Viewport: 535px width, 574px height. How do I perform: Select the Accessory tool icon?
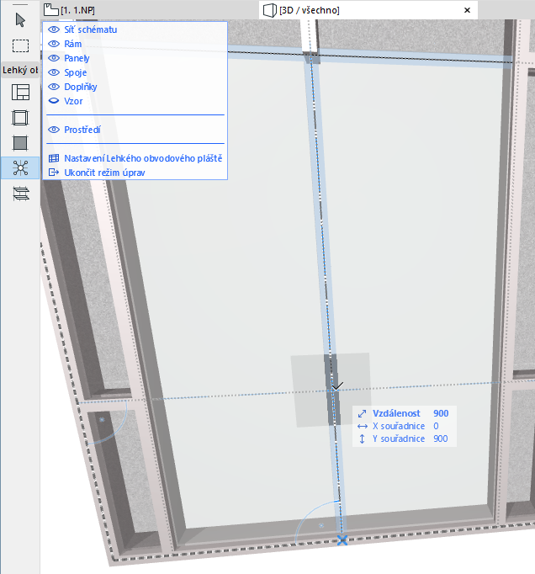[x=21, y=194]
